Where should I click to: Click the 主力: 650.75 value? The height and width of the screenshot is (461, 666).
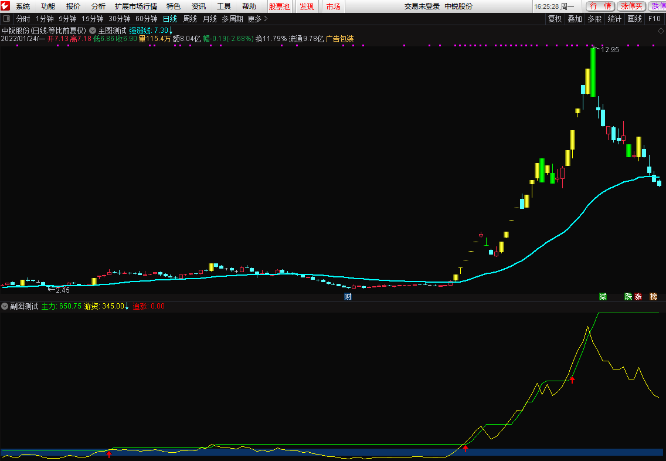[x=61, y=306]
